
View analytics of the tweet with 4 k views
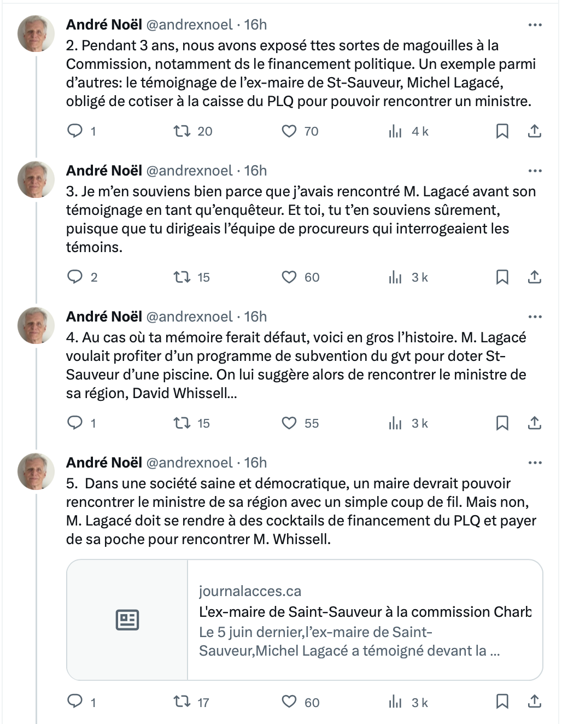pos(395,131)
